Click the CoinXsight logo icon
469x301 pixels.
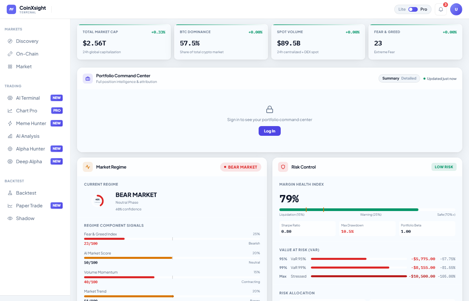pyautogui.click(x=11, y=9)
